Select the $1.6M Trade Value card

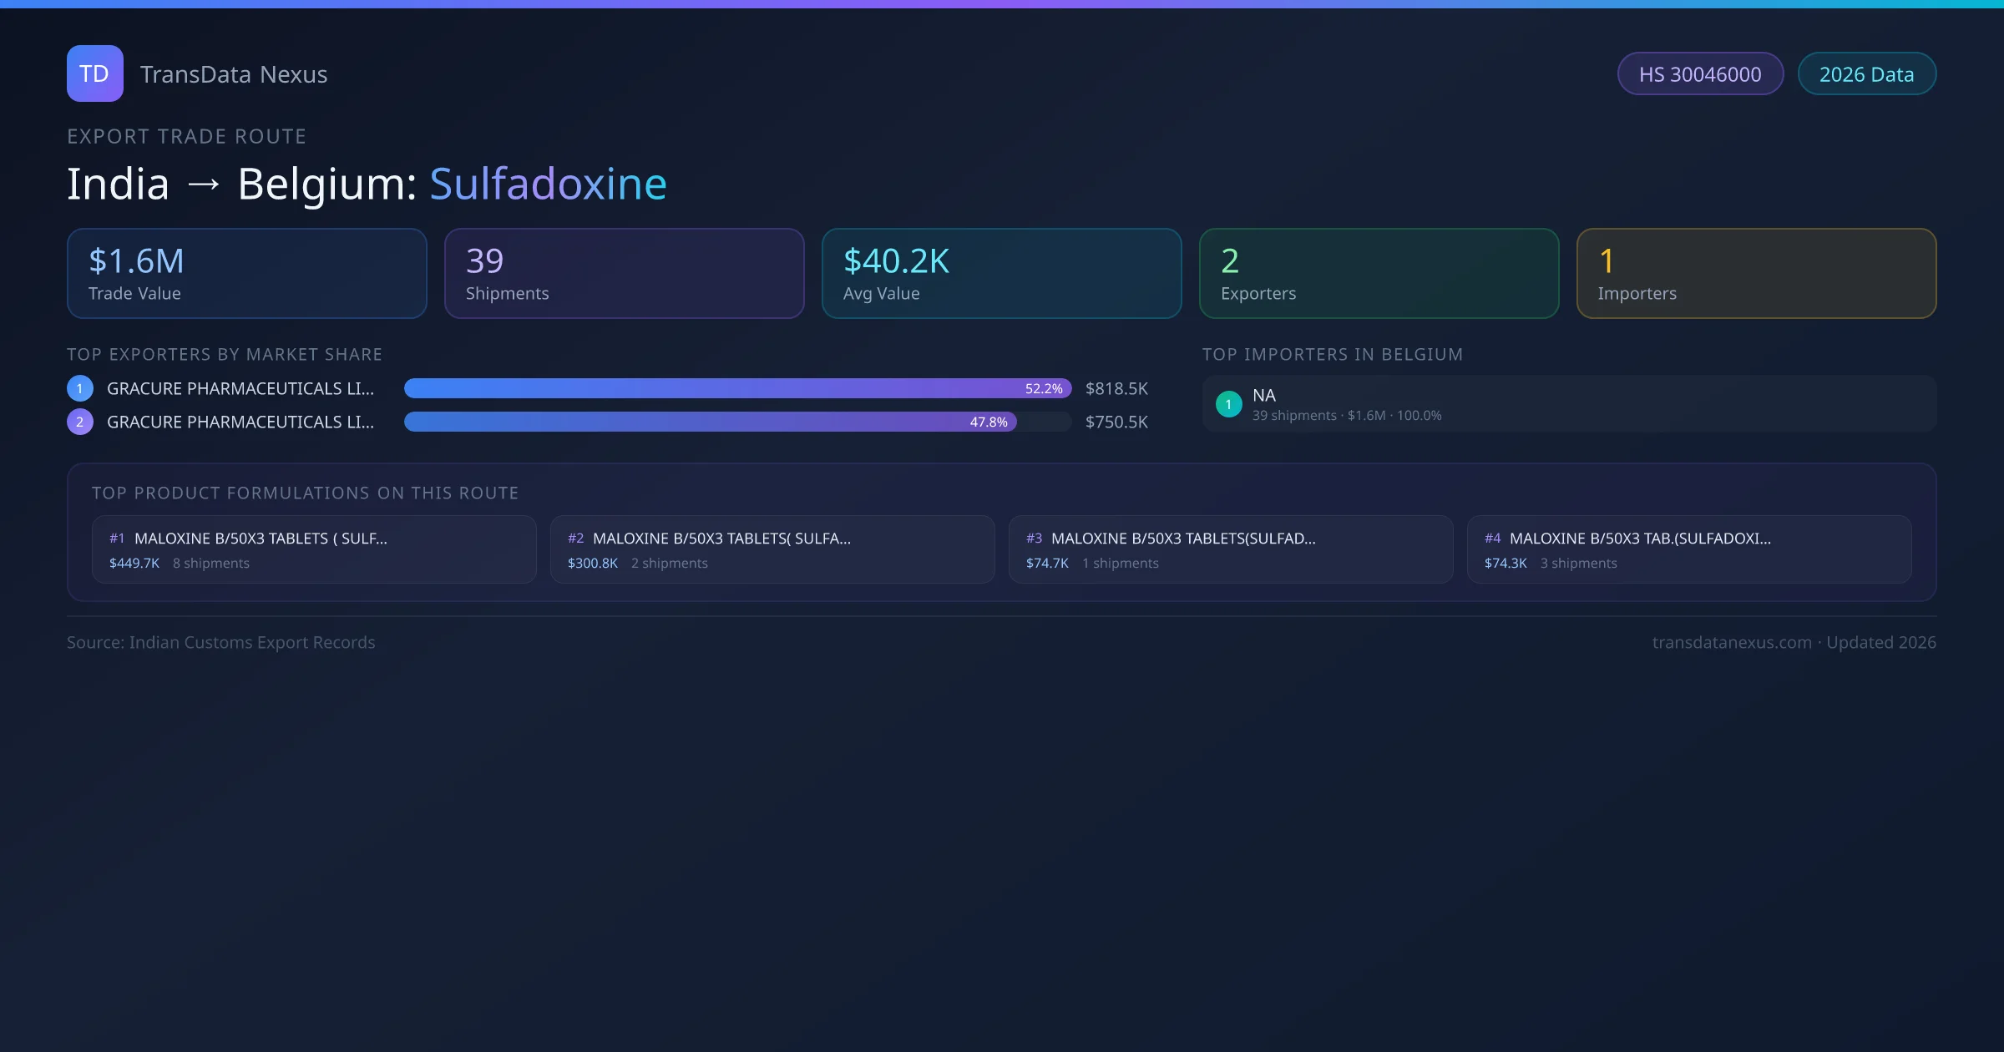pyautogui.click(x=246, y=274)
